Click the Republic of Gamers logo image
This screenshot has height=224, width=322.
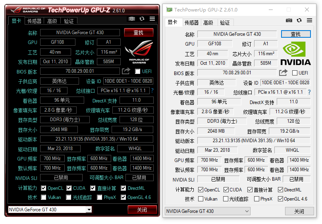coord(139,52)
